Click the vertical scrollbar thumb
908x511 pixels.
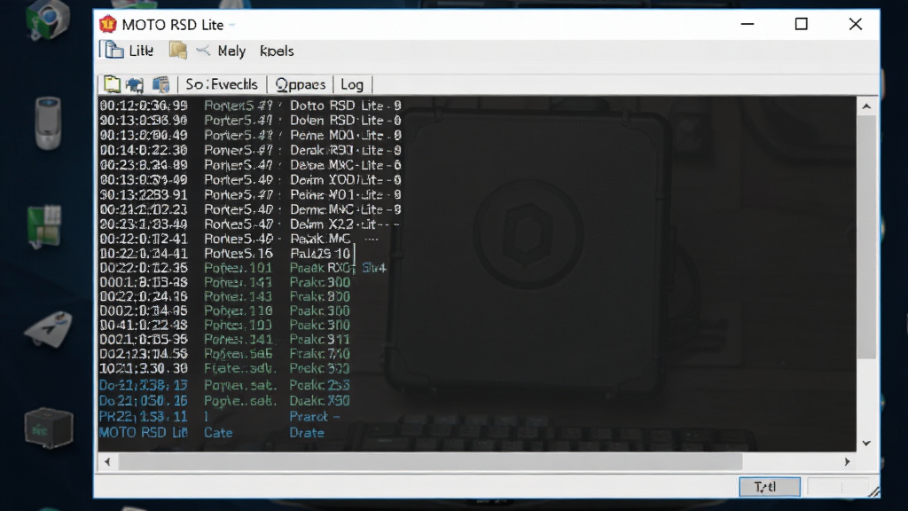coord(866,237)
